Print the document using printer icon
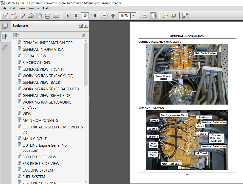Viewport: 243px width, 184px height. pos(47,16)
